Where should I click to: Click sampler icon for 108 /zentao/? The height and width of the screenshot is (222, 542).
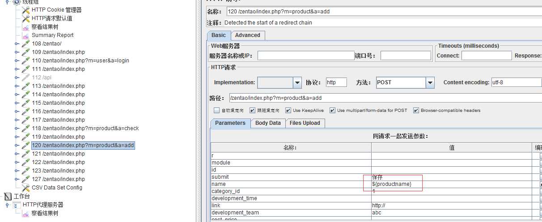[x=26, y=44]
